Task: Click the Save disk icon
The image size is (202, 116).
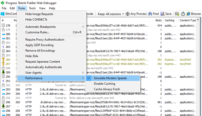Action: point(162,14)
